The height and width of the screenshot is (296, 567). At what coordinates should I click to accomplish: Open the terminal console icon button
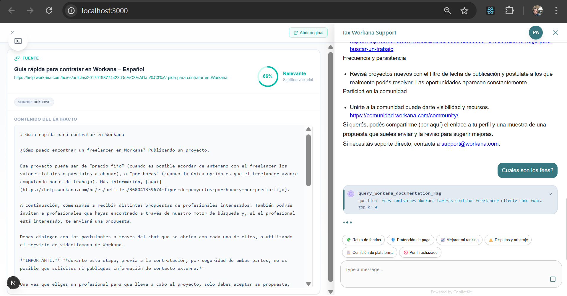pos(18,41)
